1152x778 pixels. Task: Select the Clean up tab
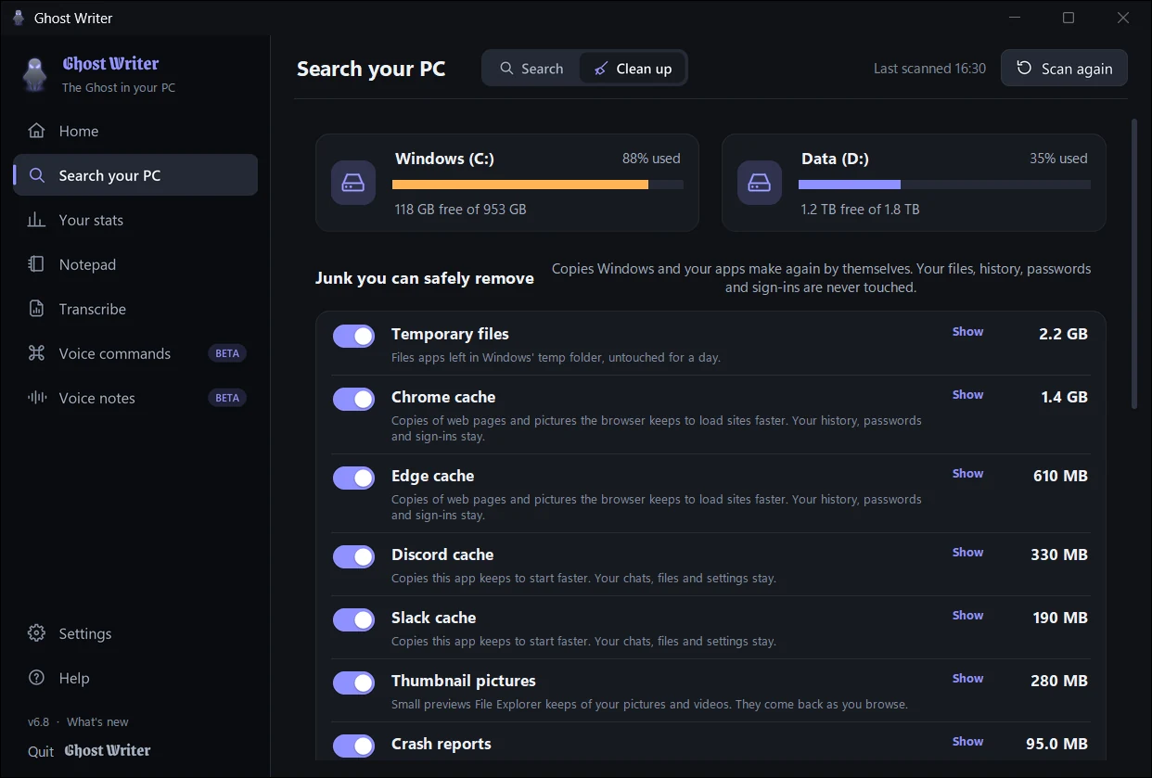click(633, 69)
